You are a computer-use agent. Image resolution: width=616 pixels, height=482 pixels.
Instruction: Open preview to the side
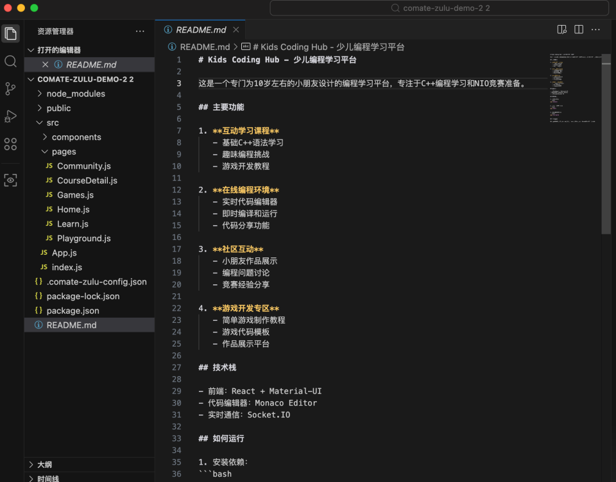pyautogui.click(x=562, y=30)
